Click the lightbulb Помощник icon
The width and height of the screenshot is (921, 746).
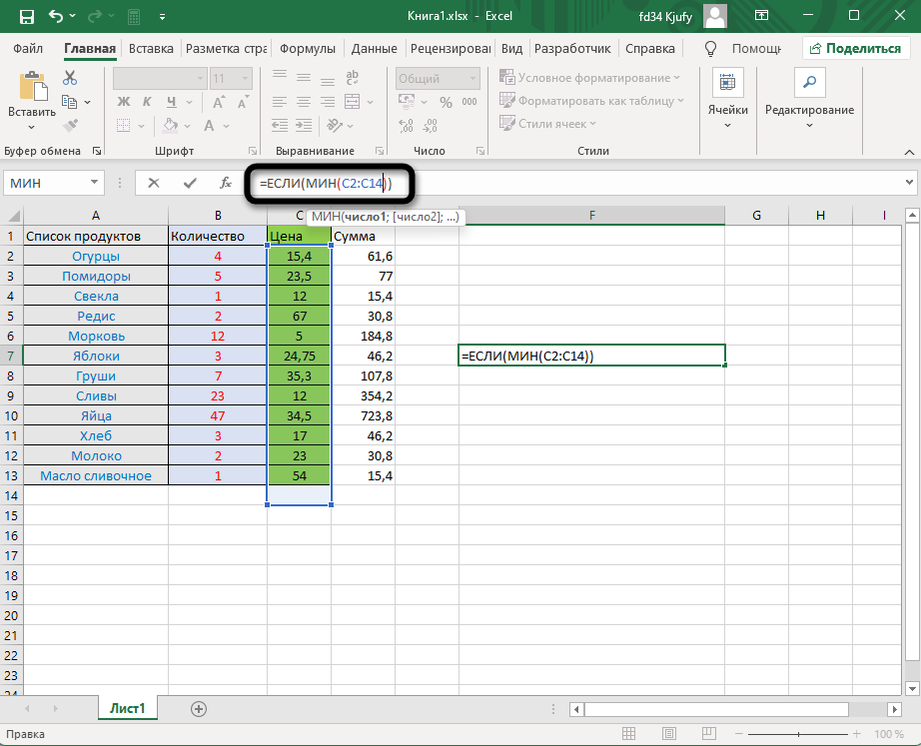pos(710,49)
